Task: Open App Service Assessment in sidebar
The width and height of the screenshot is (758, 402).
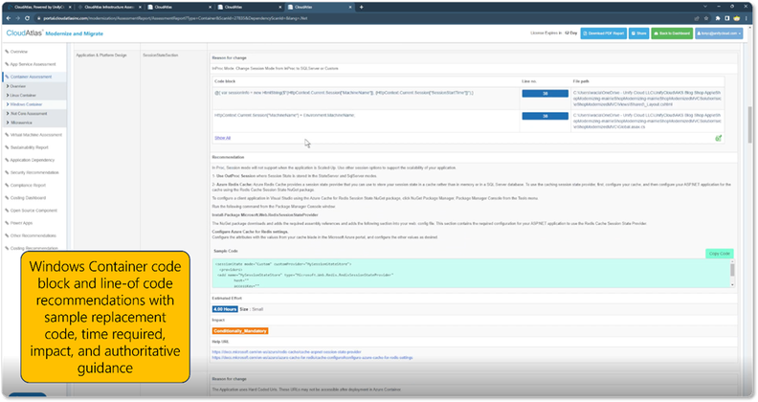Action: pos(33,64)
